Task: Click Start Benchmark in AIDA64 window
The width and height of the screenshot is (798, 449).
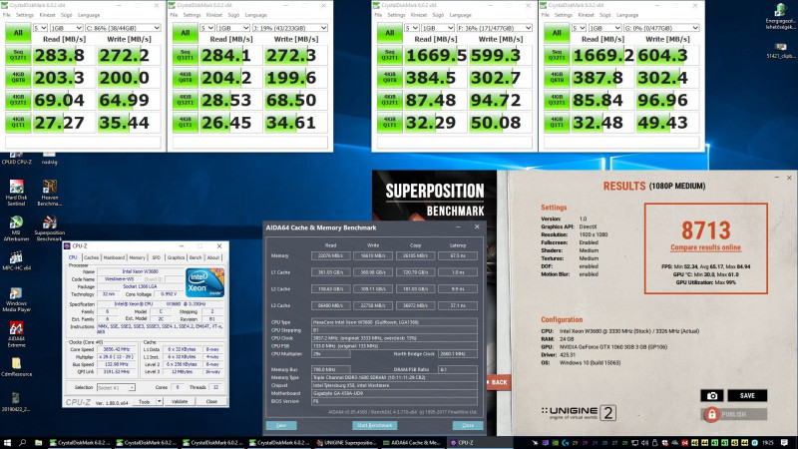Action: point(375,426)
